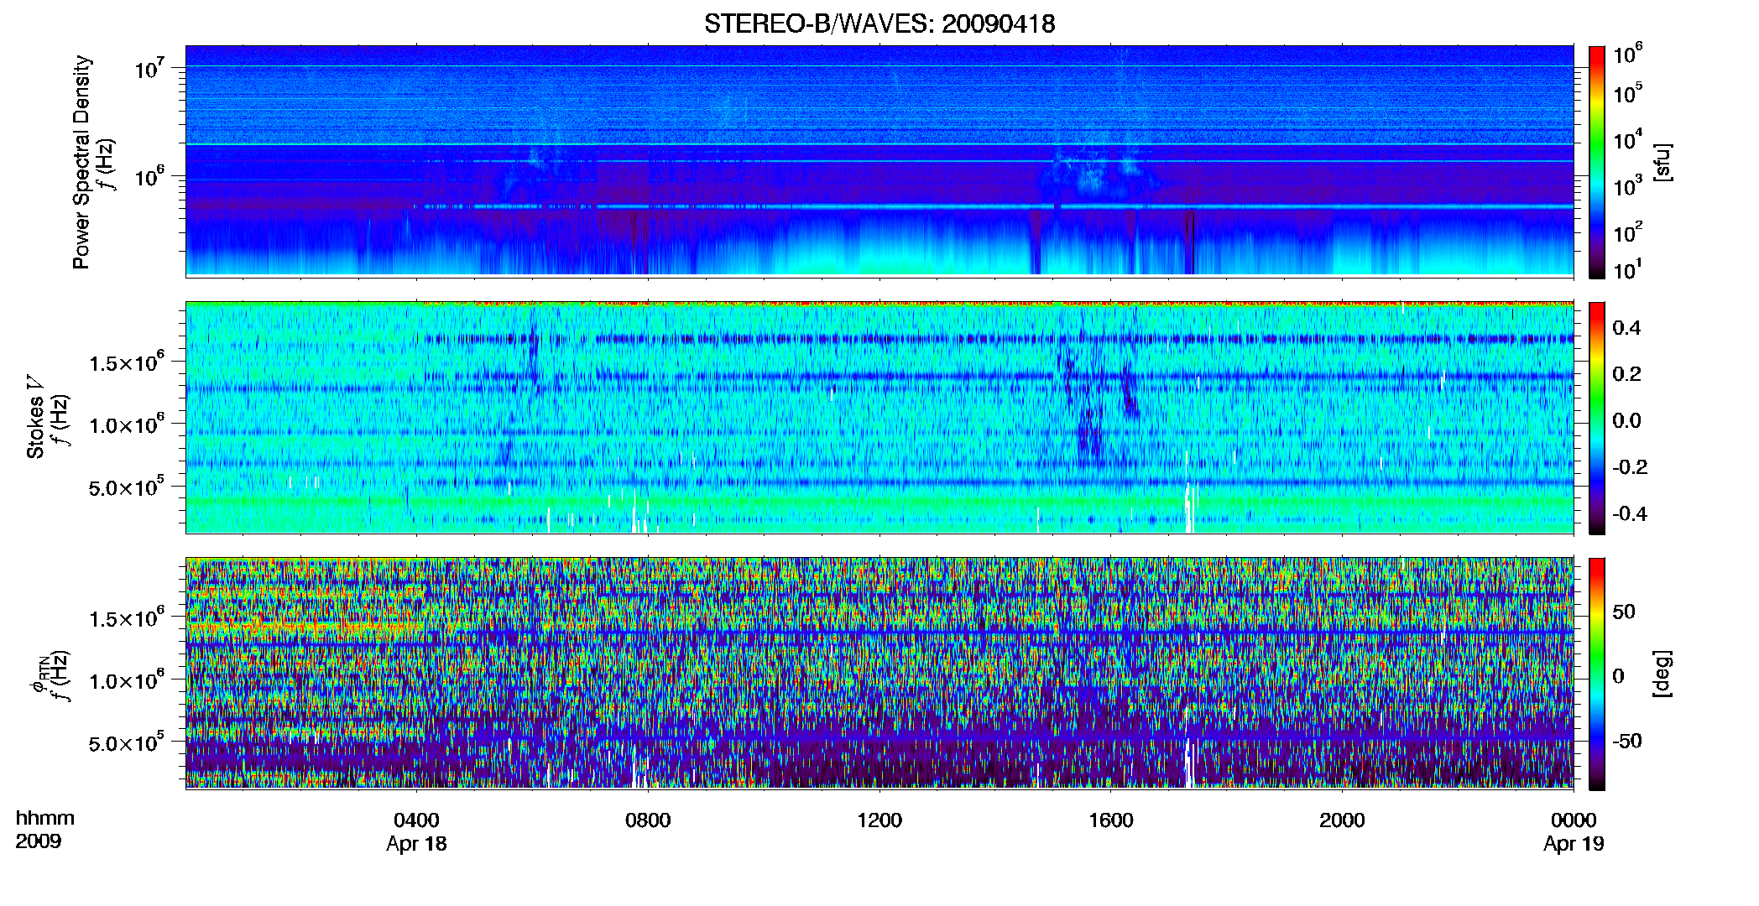Click the 2009 year label
The image size is (1759, 906).
[39, 841]
